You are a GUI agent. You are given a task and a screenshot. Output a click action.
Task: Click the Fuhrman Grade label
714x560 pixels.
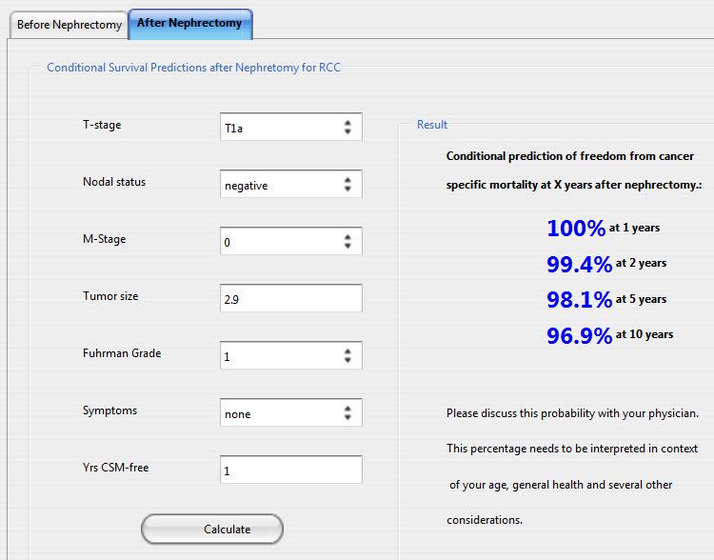122,353
